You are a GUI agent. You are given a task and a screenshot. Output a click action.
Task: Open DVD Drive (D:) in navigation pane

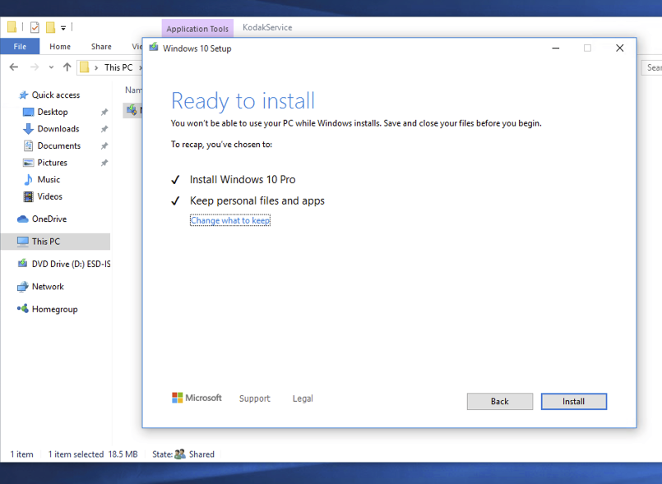tap(63, 264)
